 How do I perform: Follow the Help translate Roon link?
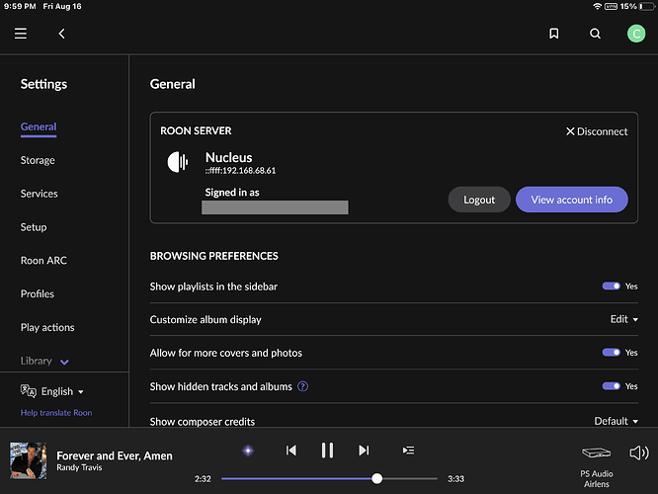(x=56, y=413)
